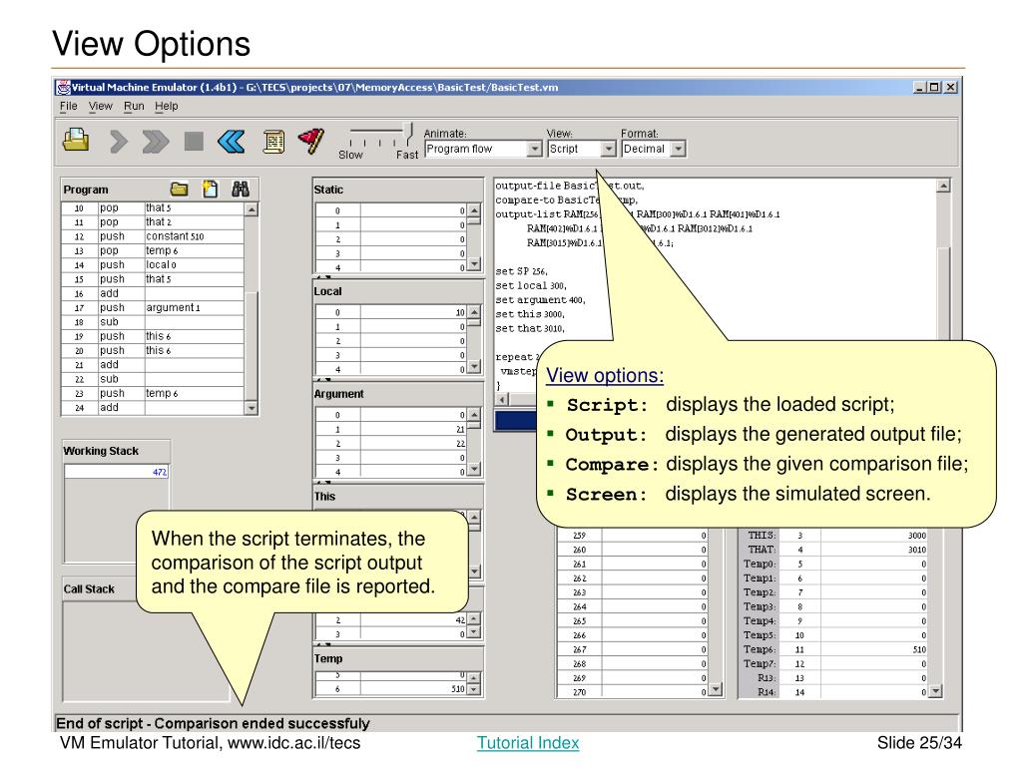Click Program panel scrollbar up arrow
1022x766 pixels.
click(x=251, y=209)
